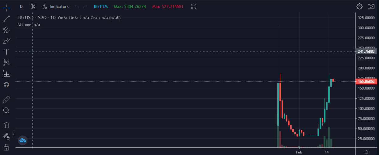This screenshot has height=155, width=379.
Task: Toggle magnet mode for drawings
Action: tap(6, 125)
